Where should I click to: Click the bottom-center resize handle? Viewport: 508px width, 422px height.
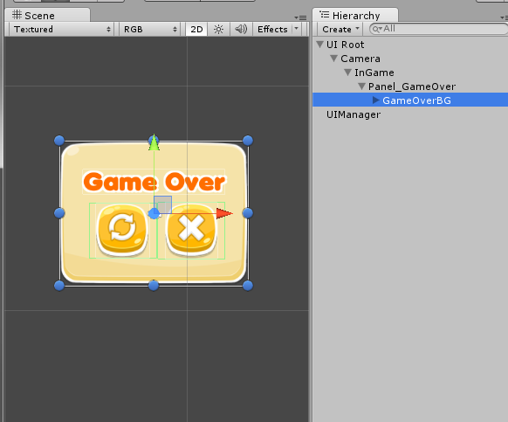(x=154, y=286)
